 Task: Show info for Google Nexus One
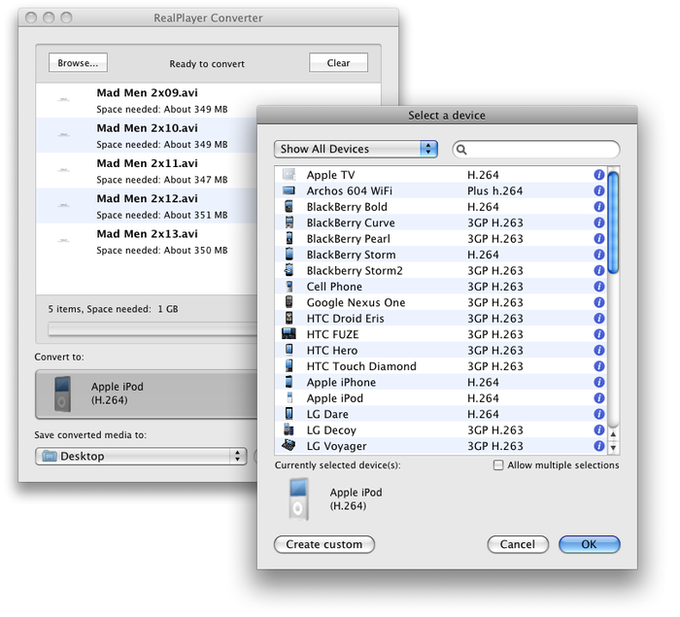click(599, 302)
